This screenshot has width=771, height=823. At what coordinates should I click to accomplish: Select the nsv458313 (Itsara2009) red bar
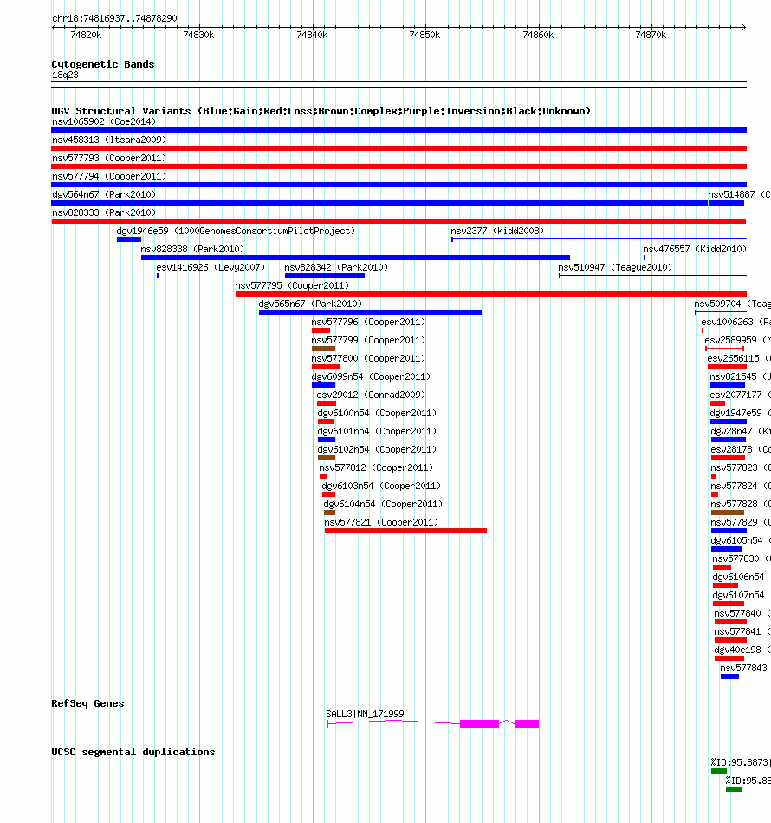[x=398, y=148]
